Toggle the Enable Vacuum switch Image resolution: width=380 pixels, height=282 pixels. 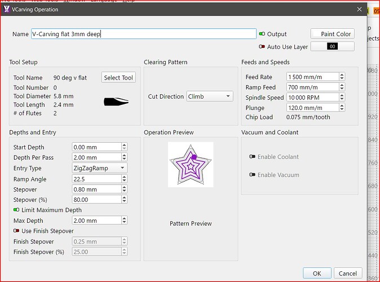point(252,175)
